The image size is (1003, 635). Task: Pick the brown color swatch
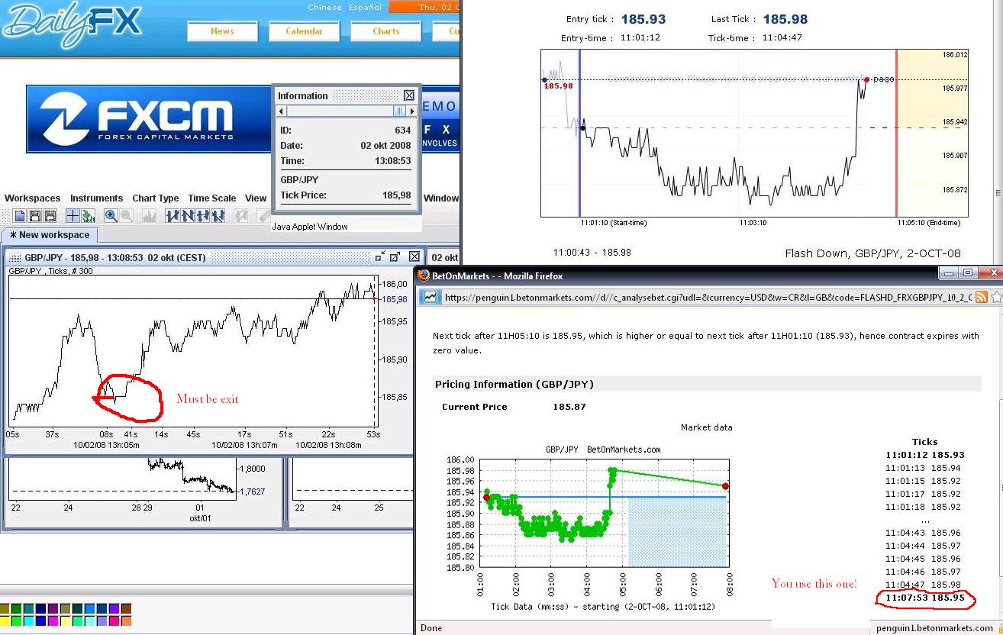click(x=126, y=608)
